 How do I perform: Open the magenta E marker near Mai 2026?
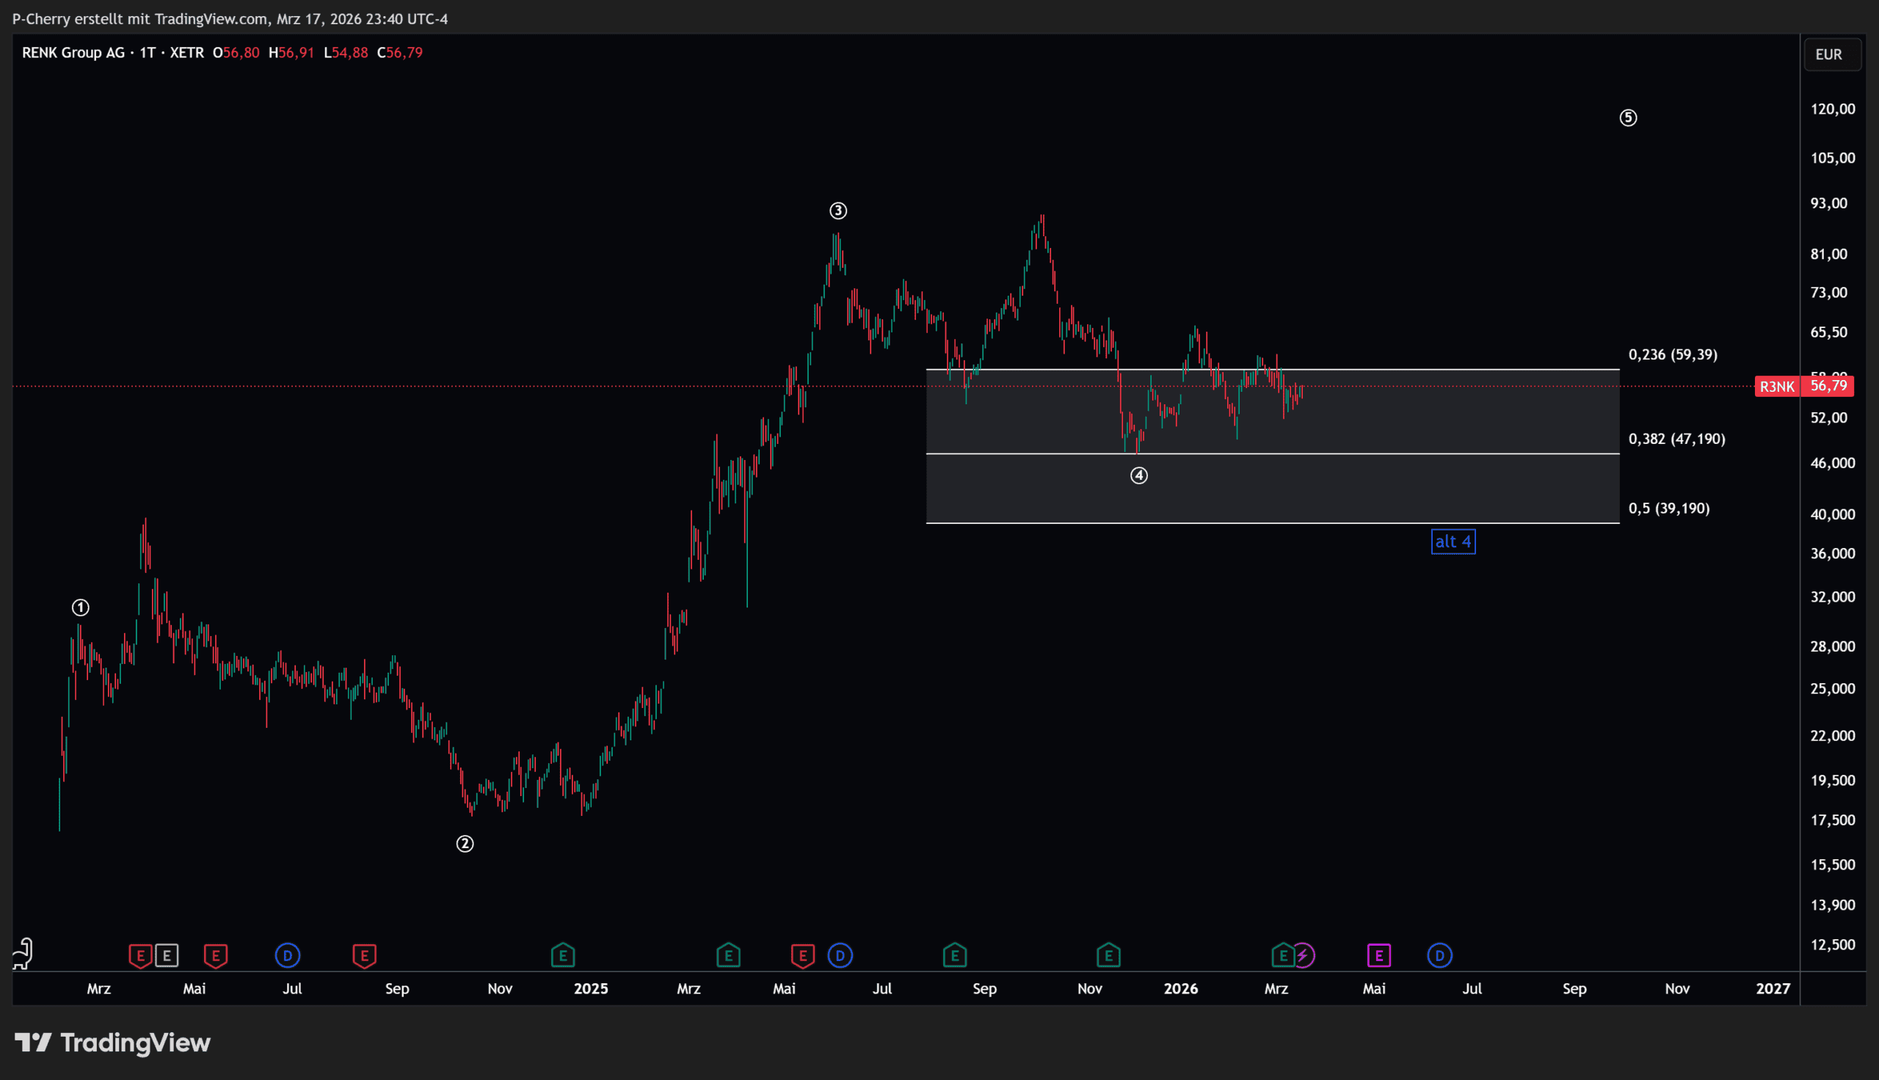coord(1378,955)
